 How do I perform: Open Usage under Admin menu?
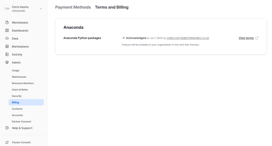point(15,71)
